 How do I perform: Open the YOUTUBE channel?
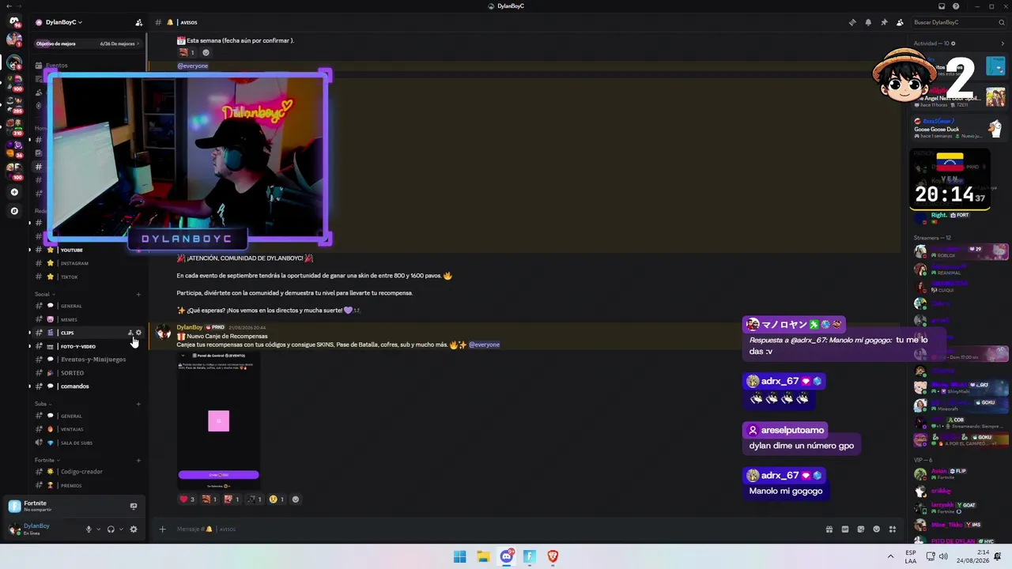[x=87, y=250]
